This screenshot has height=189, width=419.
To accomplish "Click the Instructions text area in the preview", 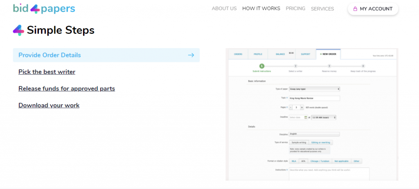I will [329, 174].
